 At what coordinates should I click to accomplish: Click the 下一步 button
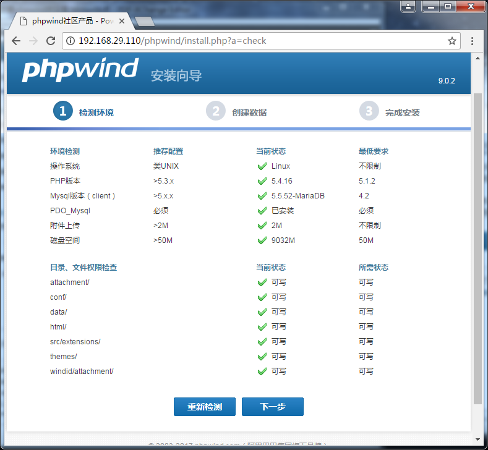[273, 407]
